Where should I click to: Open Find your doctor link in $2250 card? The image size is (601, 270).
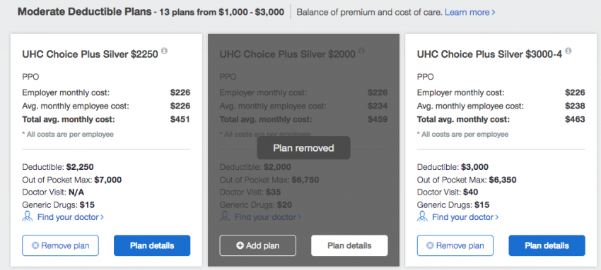[x=71, y=217]
